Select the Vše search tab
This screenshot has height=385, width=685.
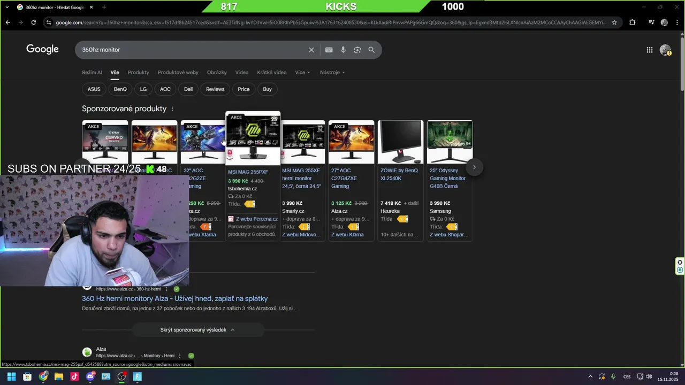(115, 72)
